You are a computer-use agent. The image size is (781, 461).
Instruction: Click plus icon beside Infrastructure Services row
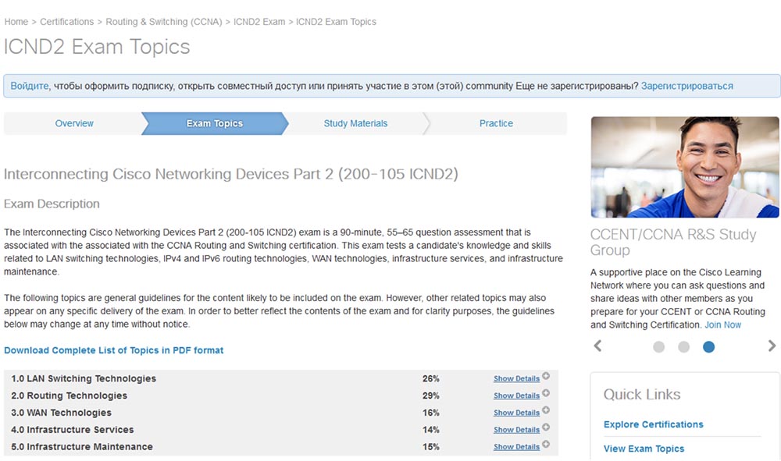click(x=546, y=427)
